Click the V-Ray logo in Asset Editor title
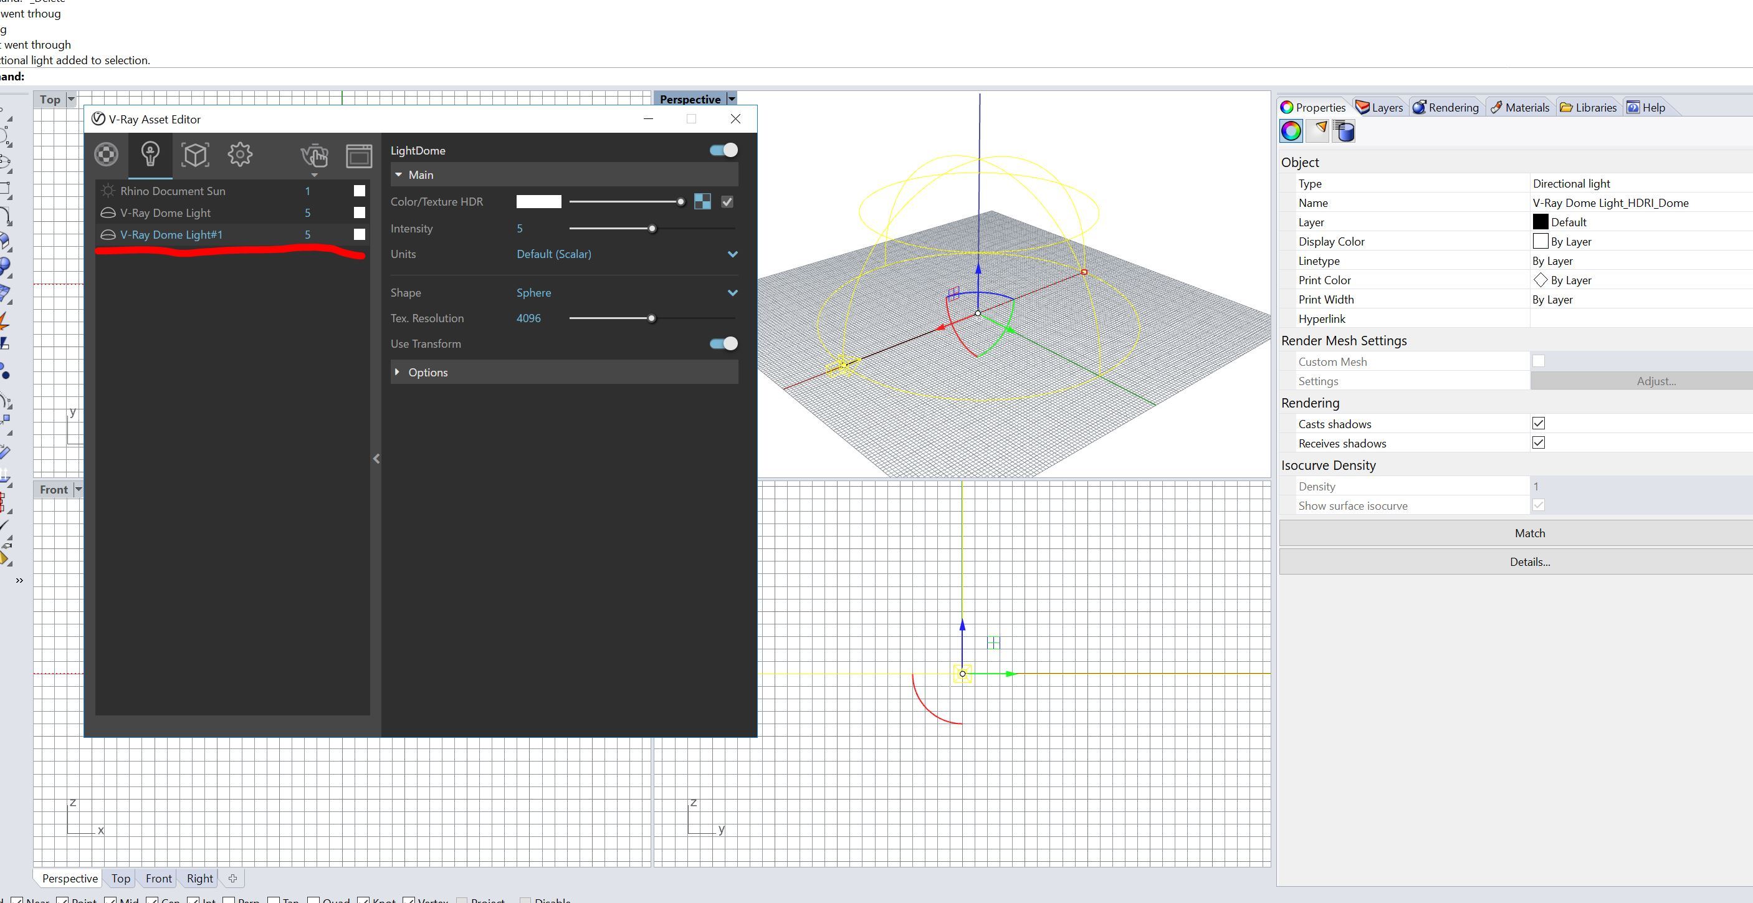Image resolution: width=1753 pixels, height=903 pixels. point(98,119)
